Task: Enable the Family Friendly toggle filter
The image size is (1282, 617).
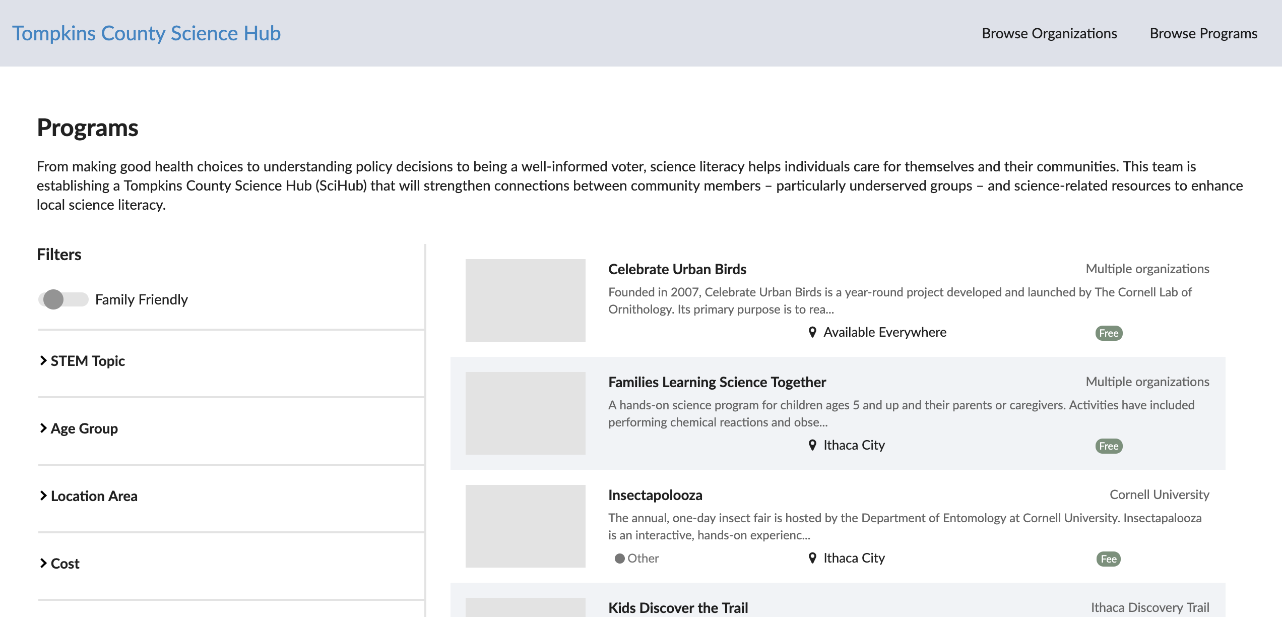Action: click(65, 299)
